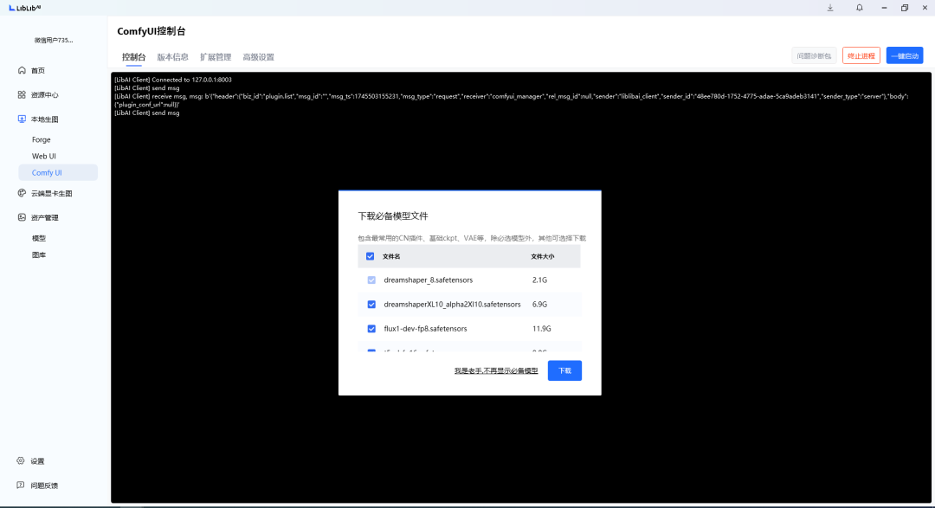Select Web UI in the sidebar
This screenshot has width=935, height=508.
tap(43, 157)
